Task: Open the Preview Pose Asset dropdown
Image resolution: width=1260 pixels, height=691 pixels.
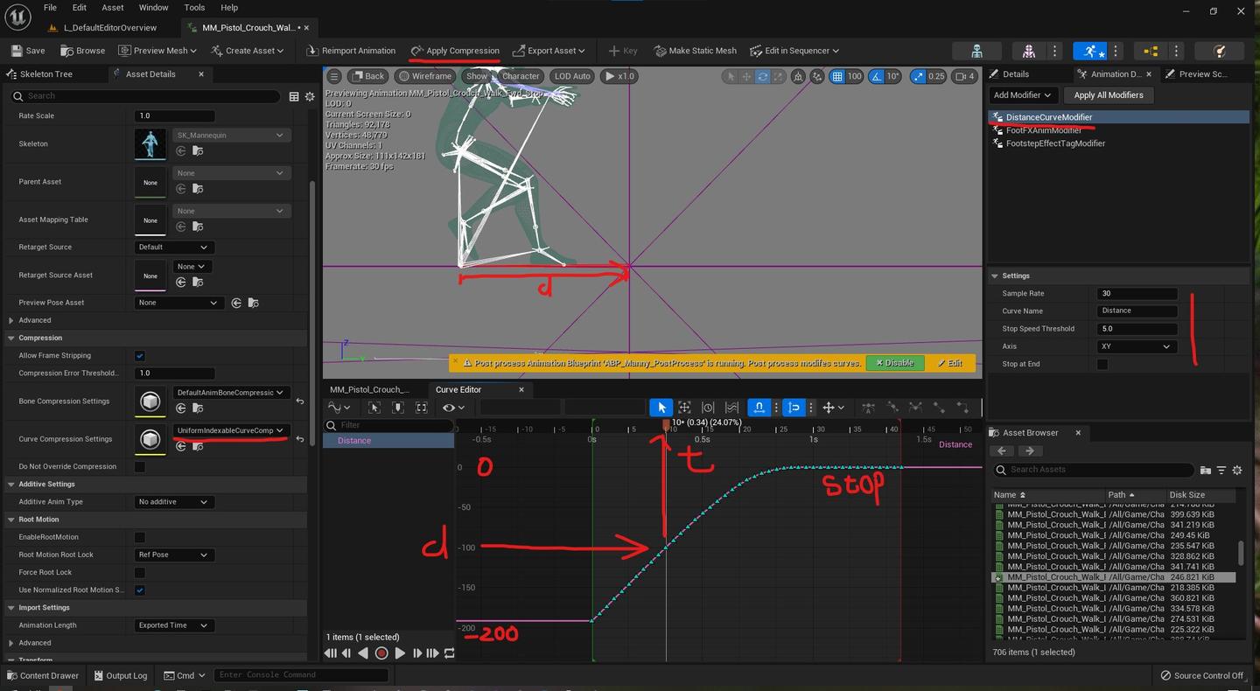Action: pyautogui.click(x=179, y=303)
